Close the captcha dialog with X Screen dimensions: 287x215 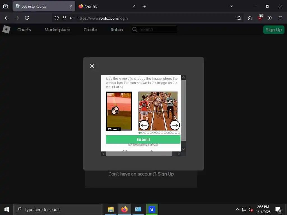[x=92, y=66]
